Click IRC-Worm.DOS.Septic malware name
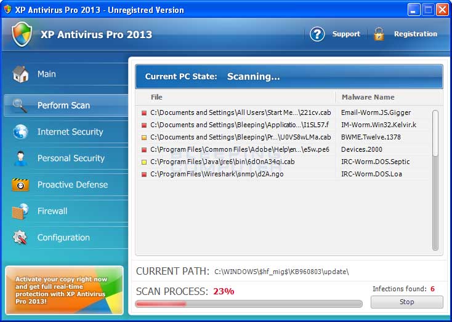 [375, 162]
